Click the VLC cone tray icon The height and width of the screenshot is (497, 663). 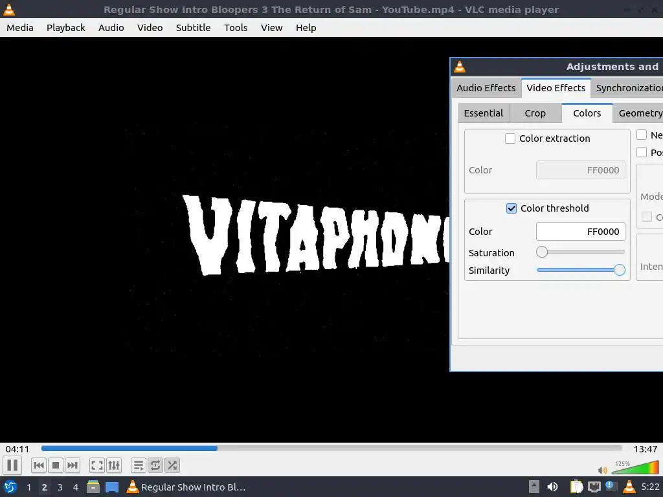click(x=629, y=487)
